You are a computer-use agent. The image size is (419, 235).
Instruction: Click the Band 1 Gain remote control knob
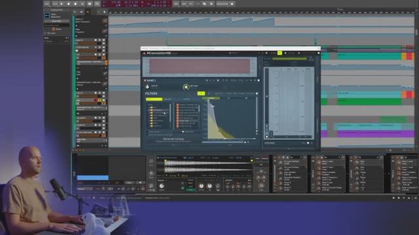(318, 183)
